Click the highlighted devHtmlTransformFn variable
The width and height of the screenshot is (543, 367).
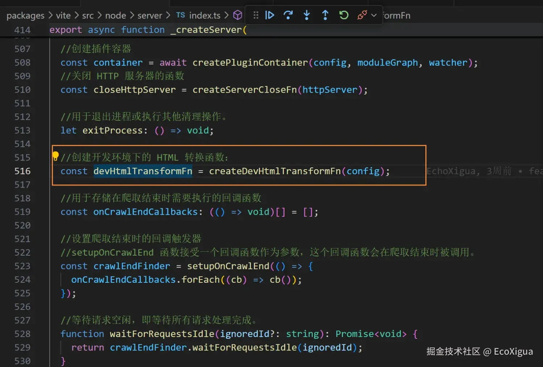(143, 171)
